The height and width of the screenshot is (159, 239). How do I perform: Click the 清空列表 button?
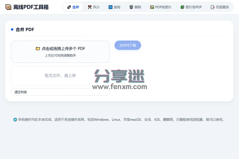[x=60, y=92]
